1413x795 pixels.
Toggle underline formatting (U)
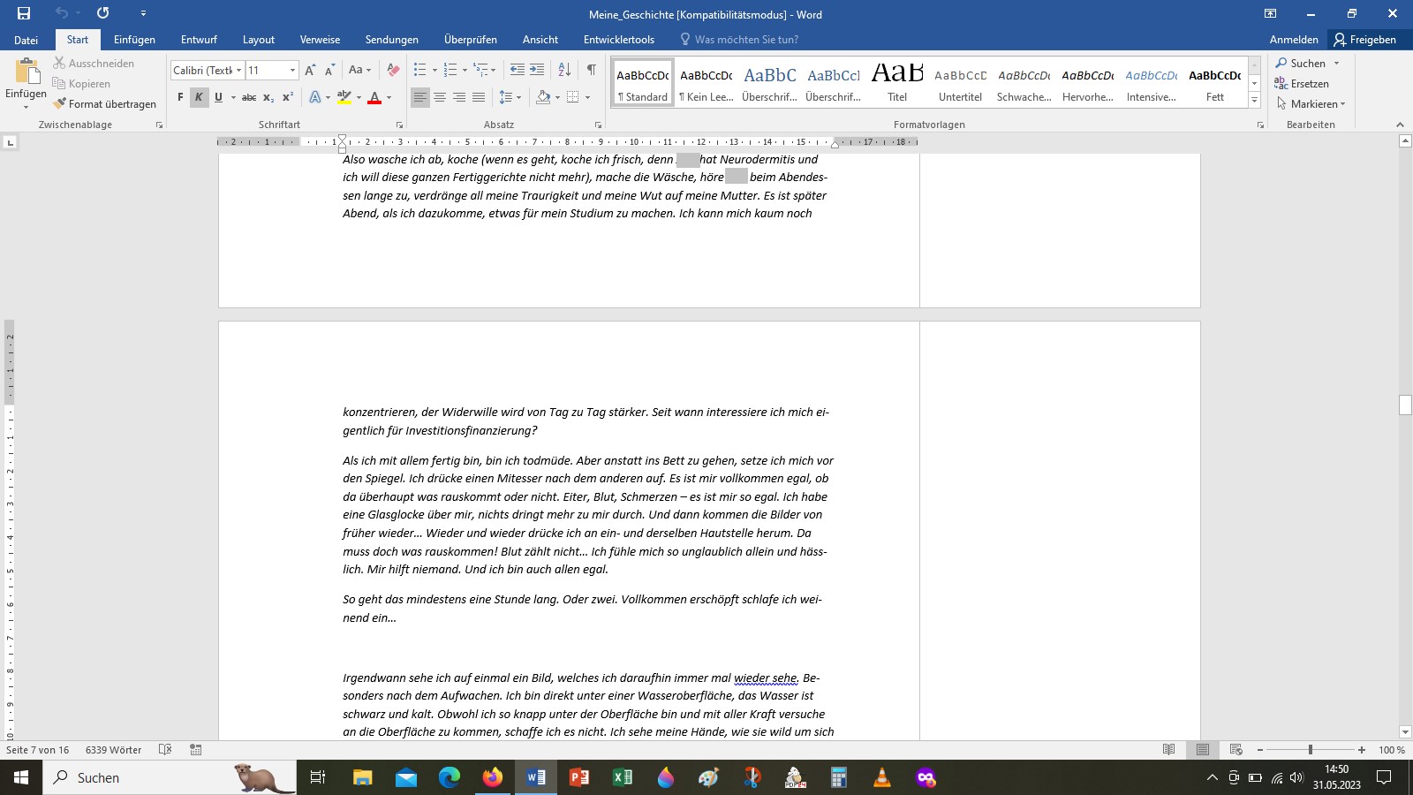coord(218,97)
